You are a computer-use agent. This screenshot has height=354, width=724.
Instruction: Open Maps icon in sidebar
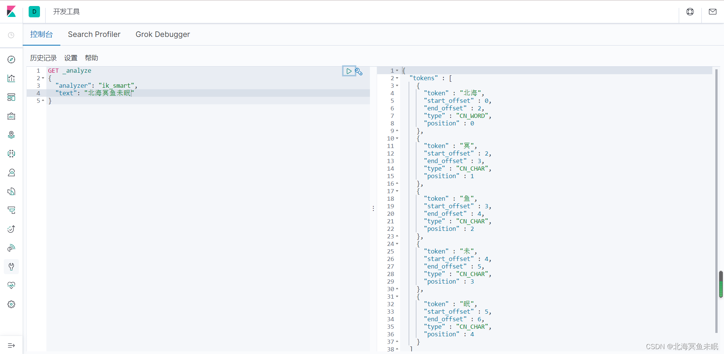(x=11, y=135)
